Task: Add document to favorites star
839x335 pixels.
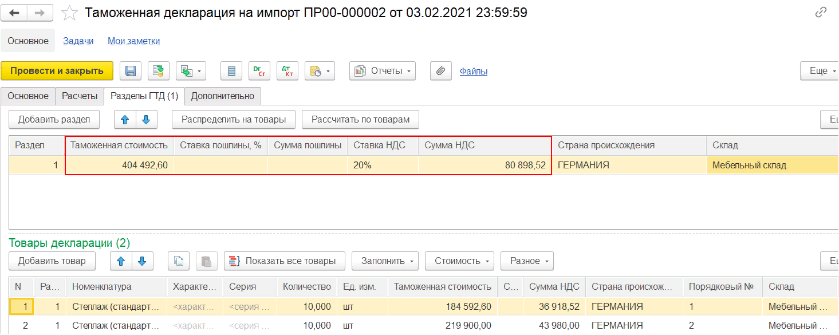Action: 70,13
